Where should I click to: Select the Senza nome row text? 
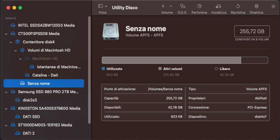click(38, 84)
